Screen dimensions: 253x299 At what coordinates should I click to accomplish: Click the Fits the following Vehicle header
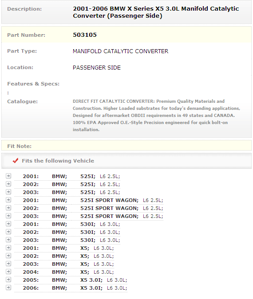pyautogui.click(x=58, y=161)
